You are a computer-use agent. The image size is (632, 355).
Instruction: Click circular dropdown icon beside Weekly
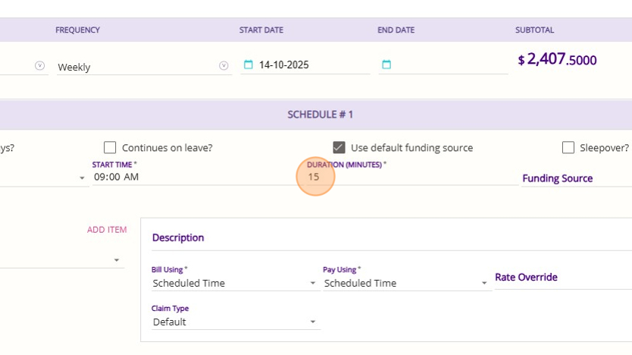pyautogui.click(x=224, y=66)
